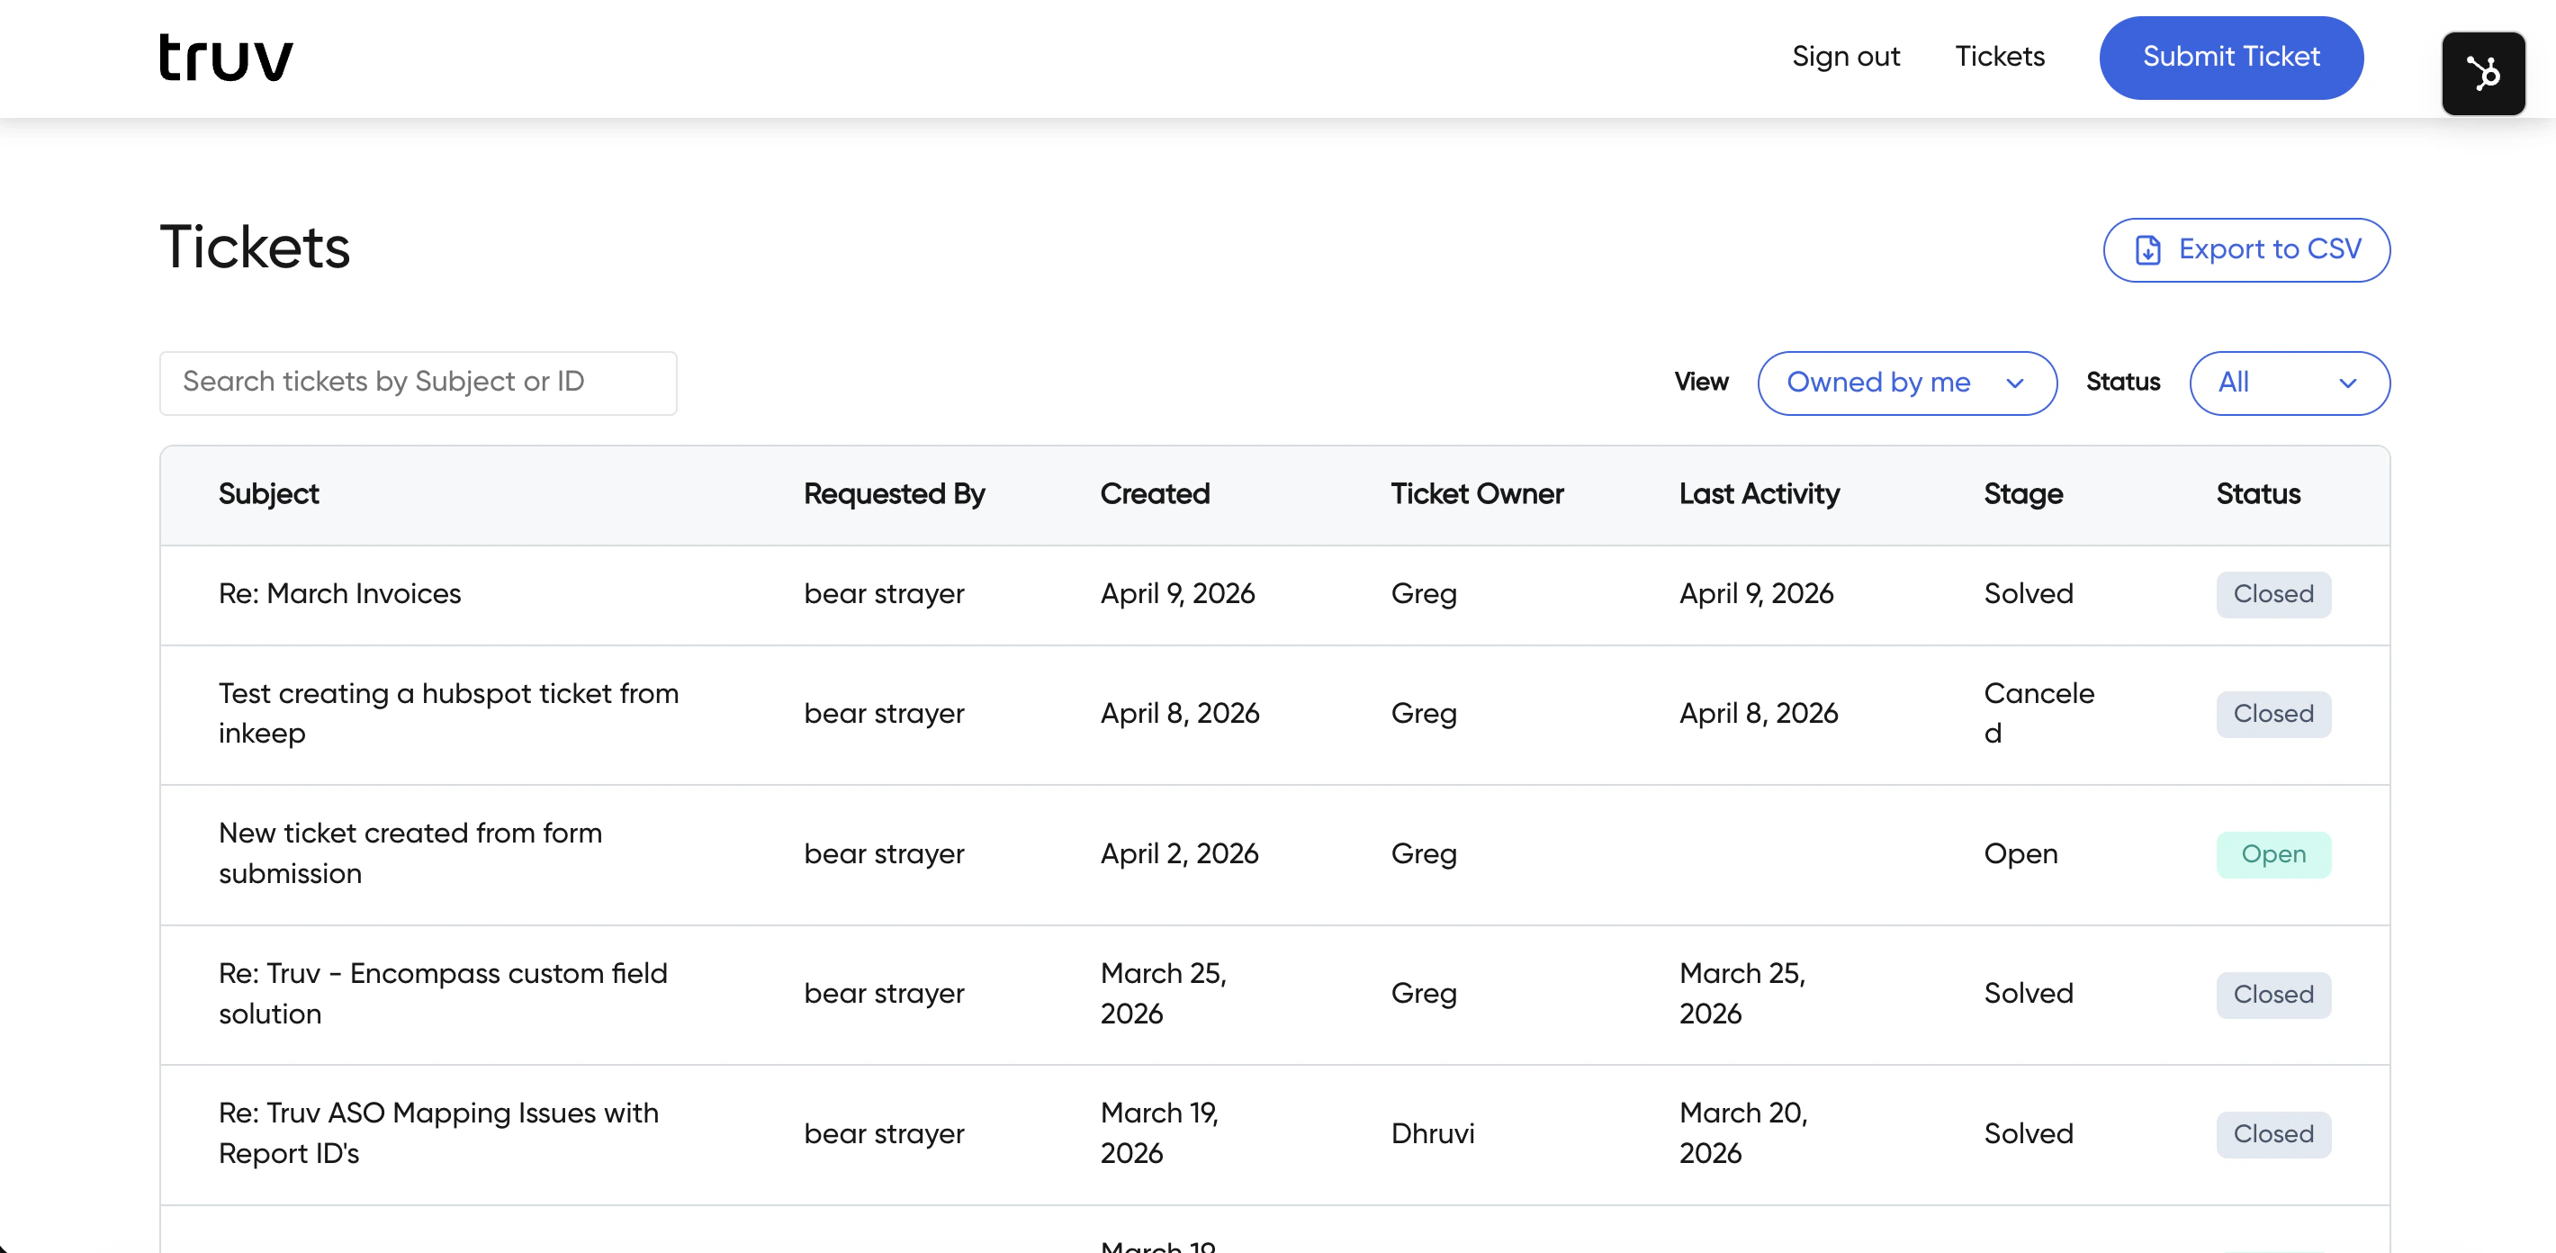The image size is (2556, 1253).
Task: Open the View dropdown chevron
Action: (x=2016, y=384)
